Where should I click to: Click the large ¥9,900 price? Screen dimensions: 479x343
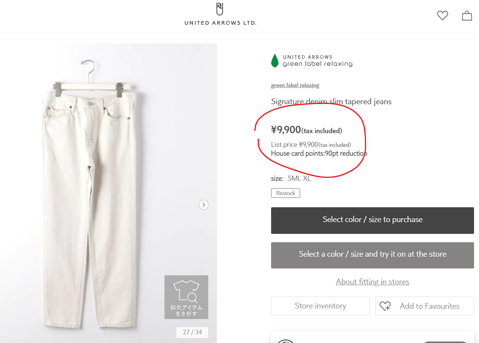(286, 130)
